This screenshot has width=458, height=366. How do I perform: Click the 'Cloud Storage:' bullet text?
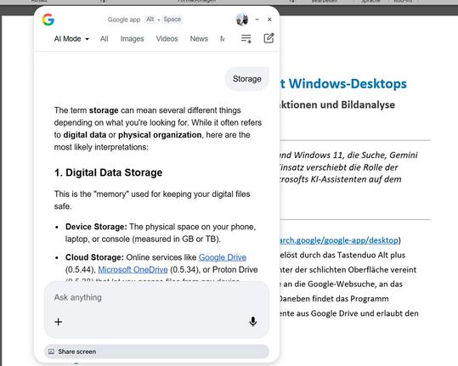(x=94, y=257)
